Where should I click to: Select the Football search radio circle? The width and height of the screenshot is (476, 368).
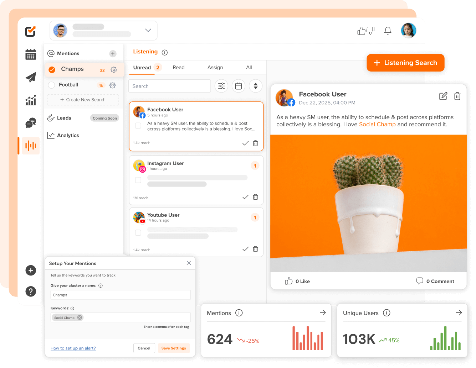pyautogui.click(x=51, y=85)
